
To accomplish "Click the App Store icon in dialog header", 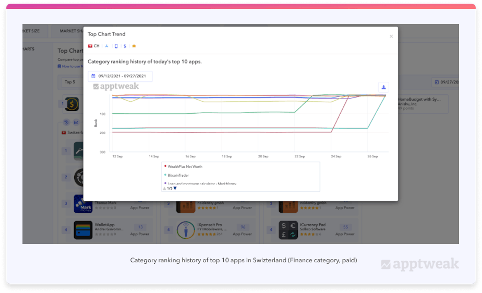I will click(x=107, y=46).
